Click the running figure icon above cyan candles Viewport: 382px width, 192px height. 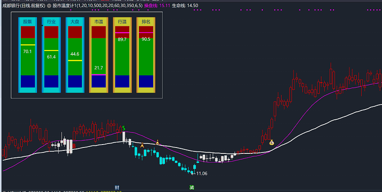coord(142,145)
